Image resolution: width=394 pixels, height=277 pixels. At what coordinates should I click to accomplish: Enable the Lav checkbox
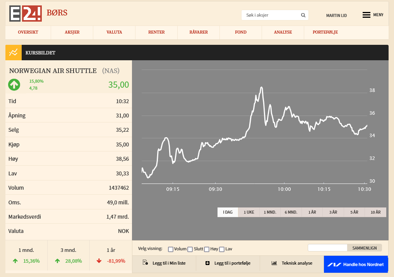[x=222, y=249]
